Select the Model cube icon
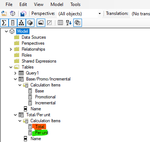 pyautogui.click(x=12, y=31)
